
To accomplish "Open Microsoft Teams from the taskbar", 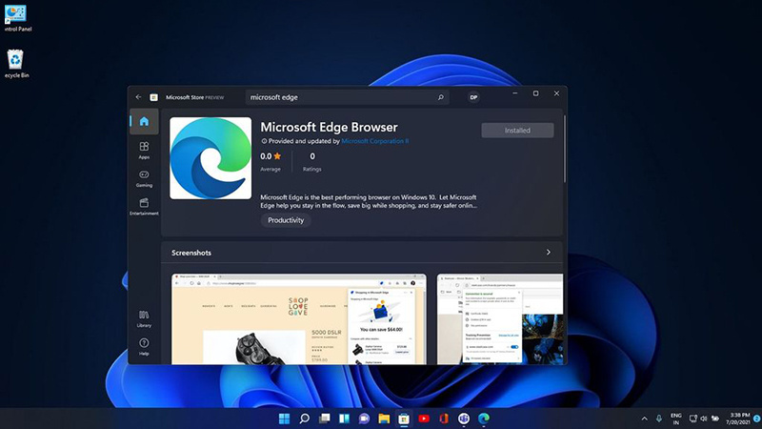I will (x=464, y=419).
